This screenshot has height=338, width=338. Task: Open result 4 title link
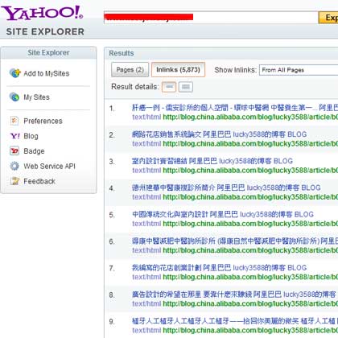click(x=226, y=188)
